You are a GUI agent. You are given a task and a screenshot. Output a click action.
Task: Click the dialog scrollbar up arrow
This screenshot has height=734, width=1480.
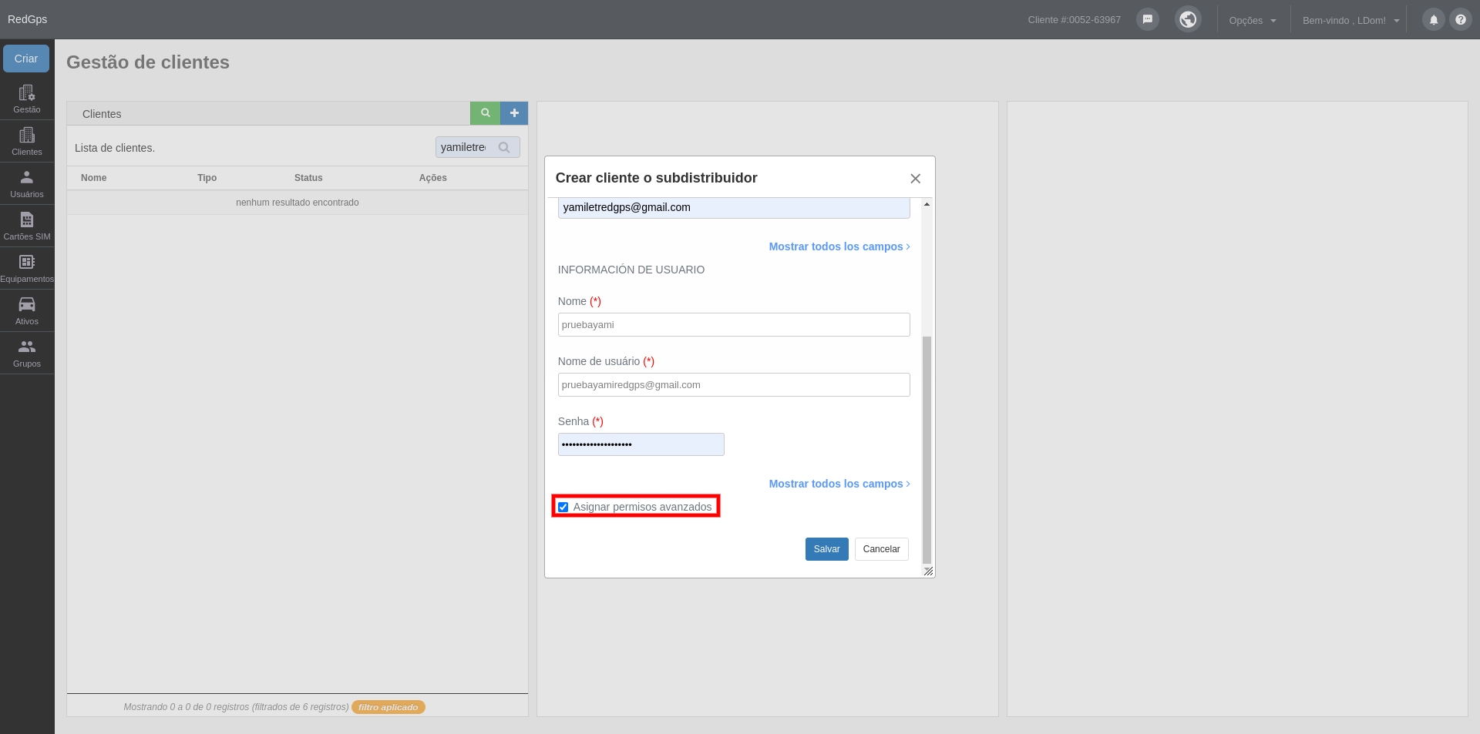pos(927,204)
